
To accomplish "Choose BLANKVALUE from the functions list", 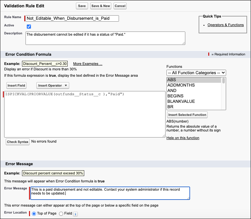I will tap(181, 102).
